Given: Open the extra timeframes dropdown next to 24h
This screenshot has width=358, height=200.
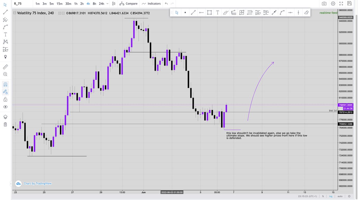Looking at the screenshot, I should click(x=107, y=4).
